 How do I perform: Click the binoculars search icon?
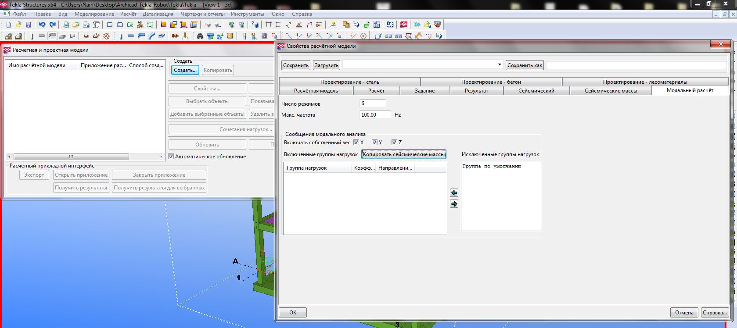(200, 36)
